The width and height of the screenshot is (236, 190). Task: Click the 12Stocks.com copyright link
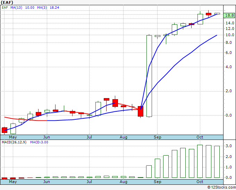221,188
